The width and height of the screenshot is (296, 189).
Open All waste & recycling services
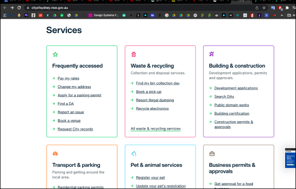point(155,129)
